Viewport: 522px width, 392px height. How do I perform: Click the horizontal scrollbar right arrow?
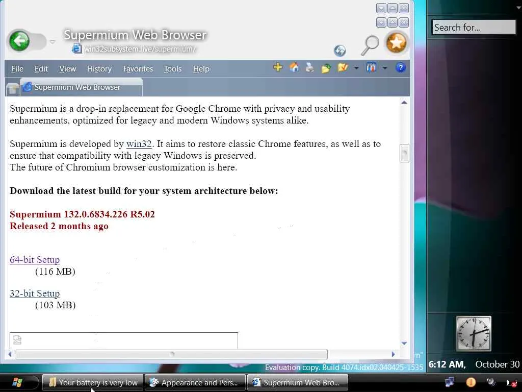[393, 354]
